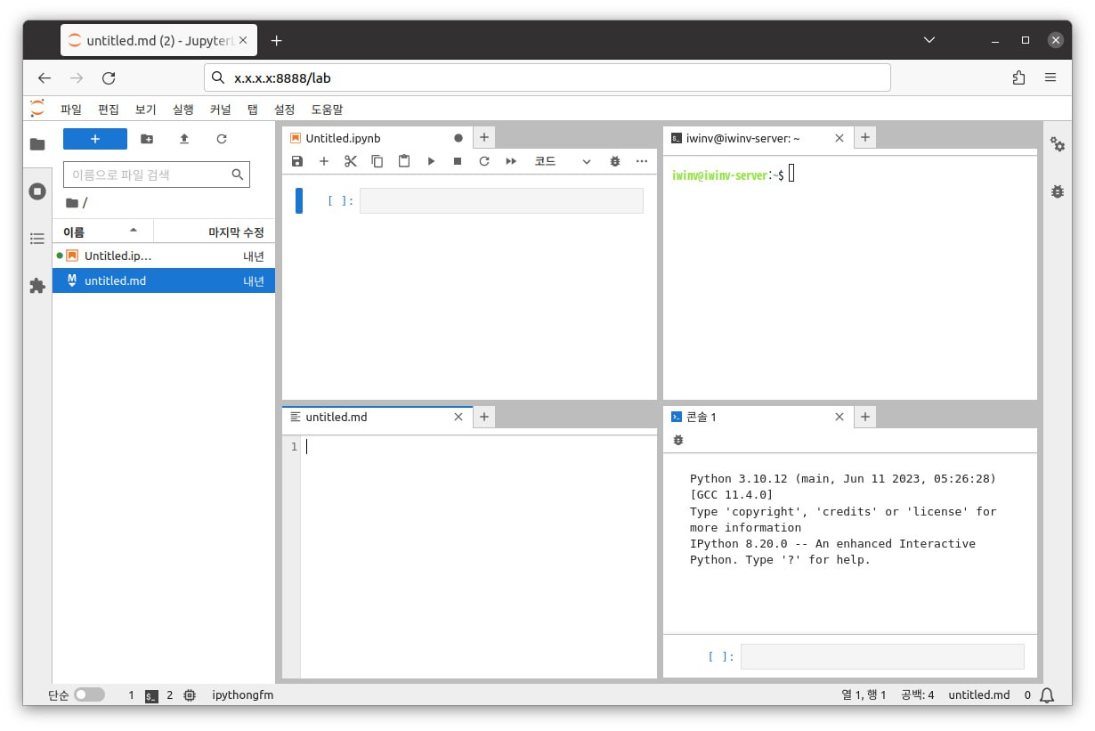Open table of contents sidebar panel
The image size is (1095, 731).
click(37, 239)
